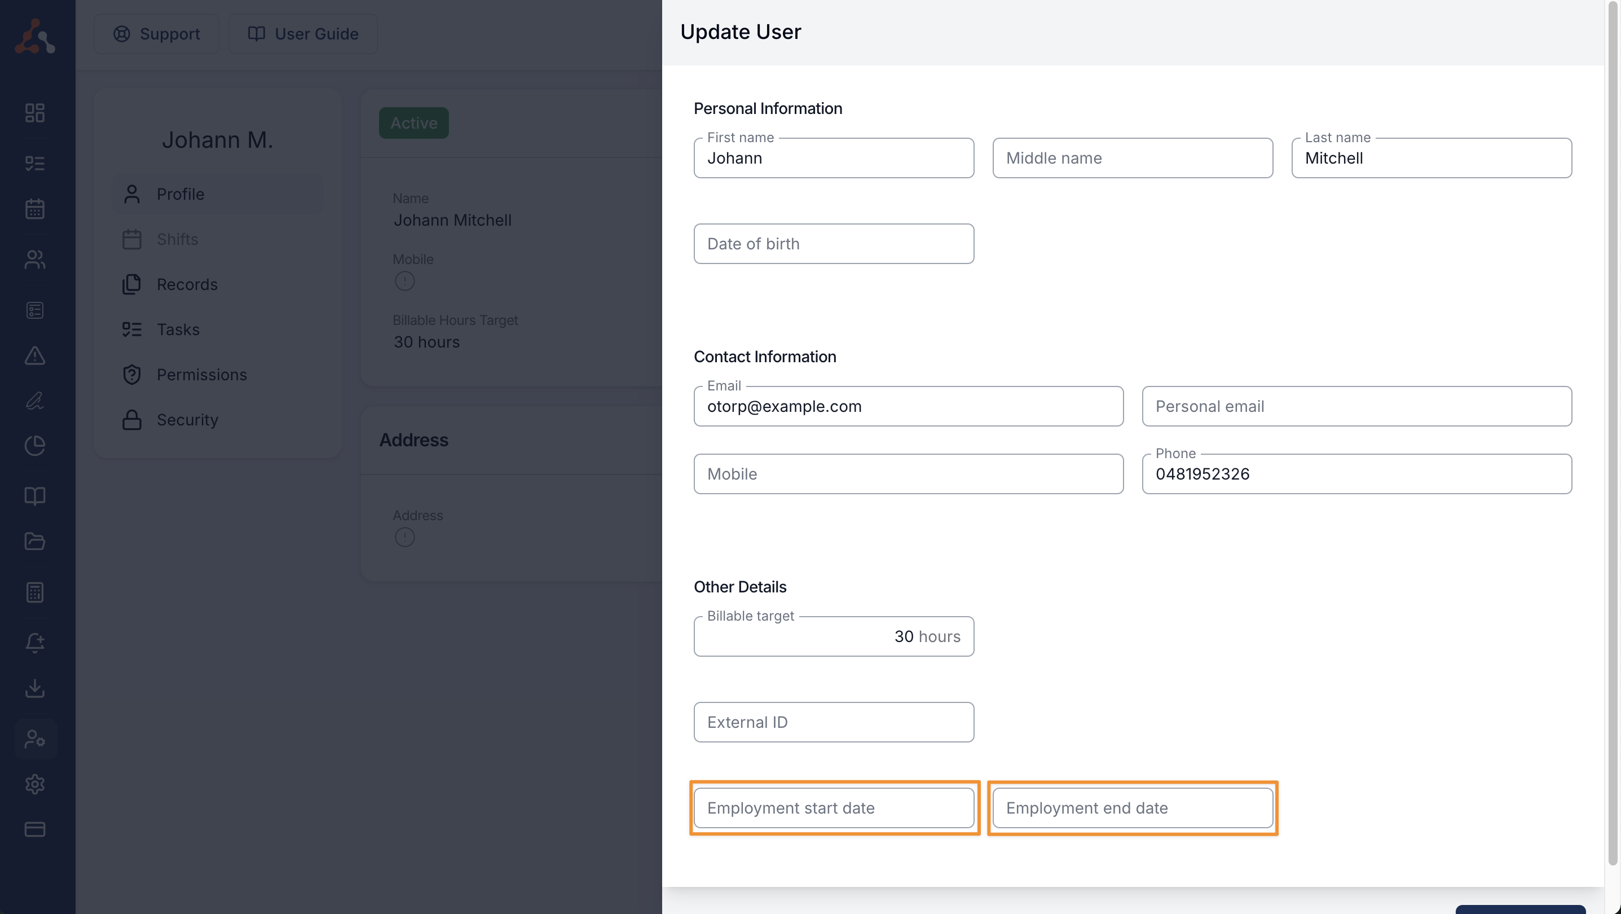
Task: Open the task list icon in sidebar
Action: pos(34,164)
